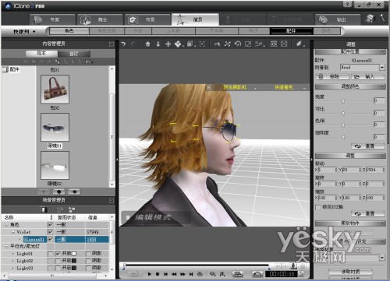This screenshot has width=390, height=281.
Task: Toggle visibility checkbox for Glasses01
Action: coord(50,239)
